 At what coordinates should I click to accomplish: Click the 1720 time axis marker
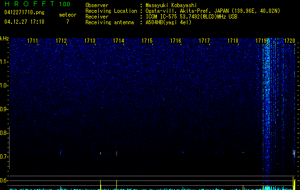click(x=290, y=41)
